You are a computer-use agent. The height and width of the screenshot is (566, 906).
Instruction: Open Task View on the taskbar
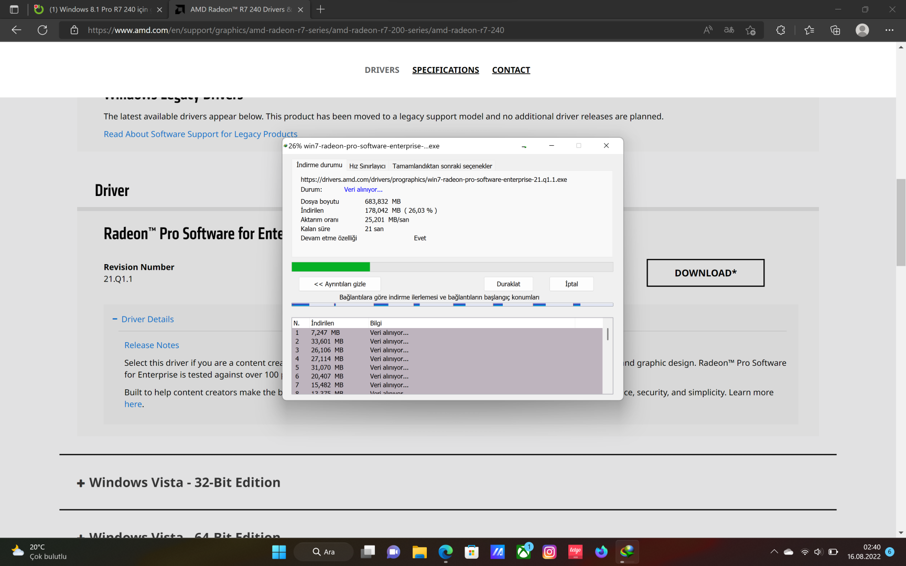coord(368,552)
